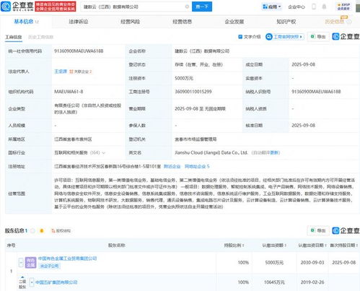
Task: Open legal representative 王俊潭 link
Action: [61, 71]
